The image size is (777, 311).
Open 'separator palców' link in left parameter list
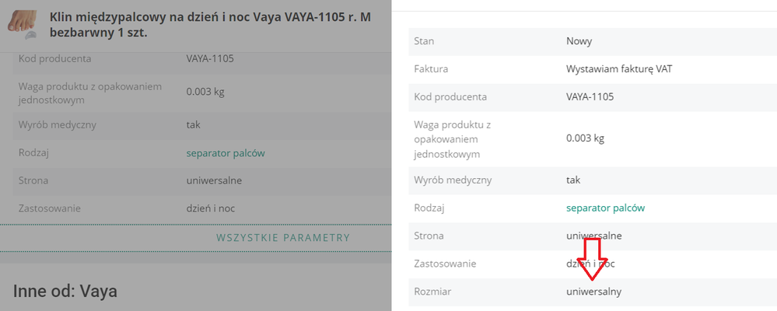click(x=226, y=153)
